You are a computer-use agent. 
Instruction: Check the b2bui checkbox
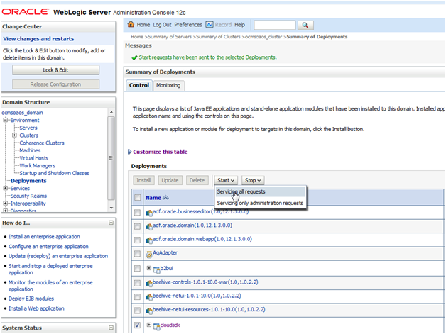pos(137,268)
